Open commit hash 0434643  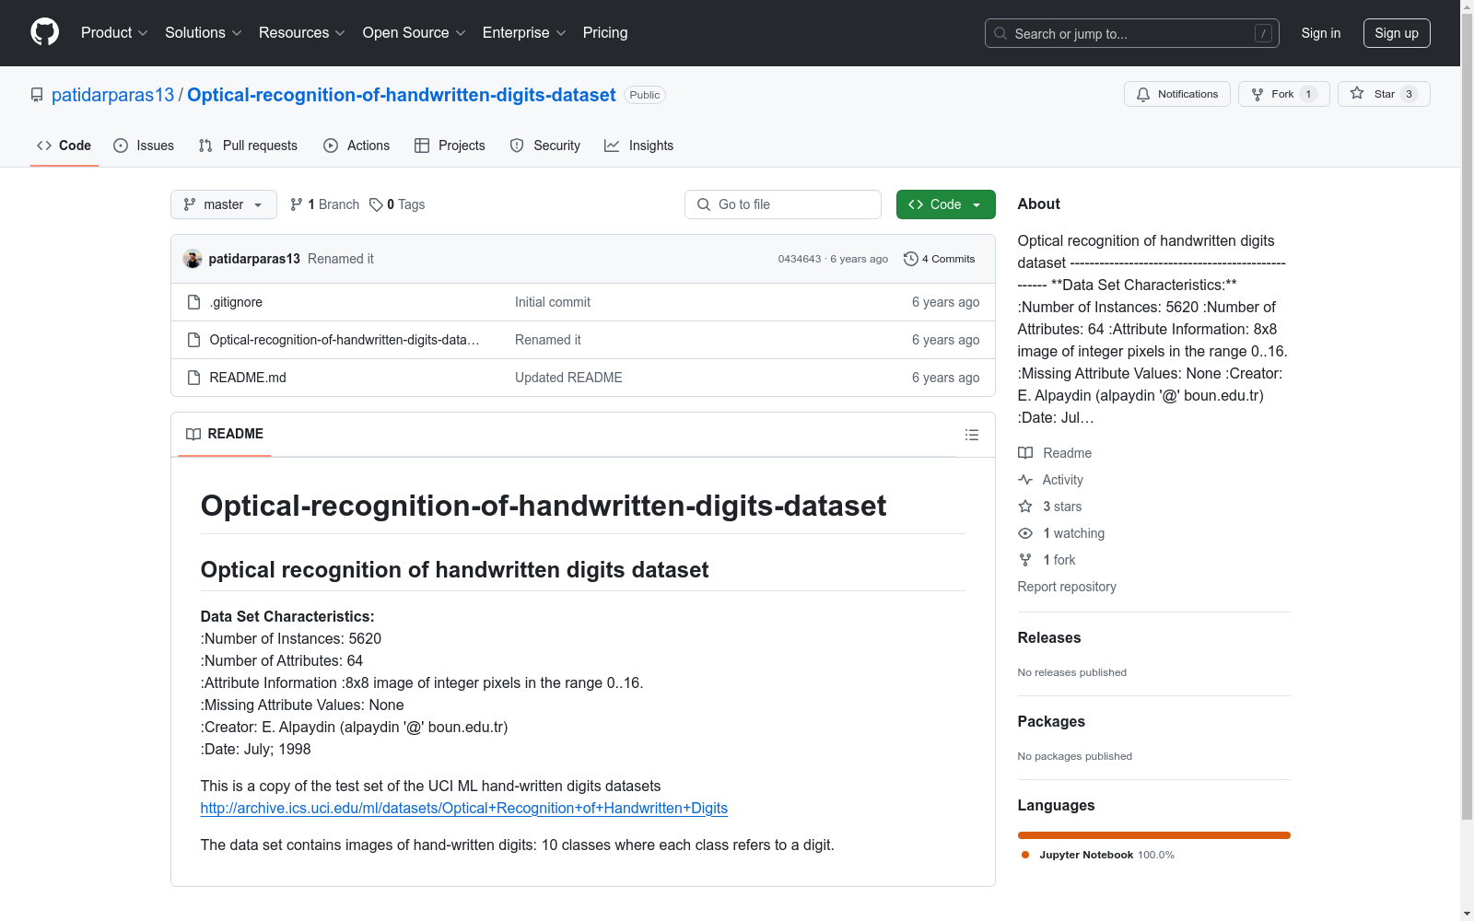pos(800,259)
